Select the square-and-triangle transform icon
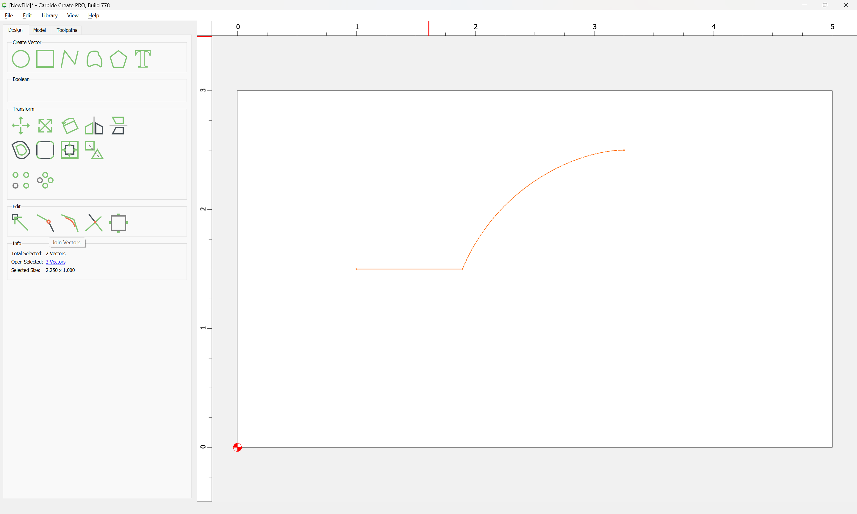 point(94,150)
